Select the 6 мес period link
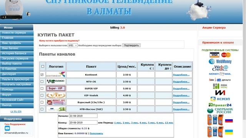Image resolution: width=246 pixels, height=138 pixels. pyautogui.click(x=160, y=123)
